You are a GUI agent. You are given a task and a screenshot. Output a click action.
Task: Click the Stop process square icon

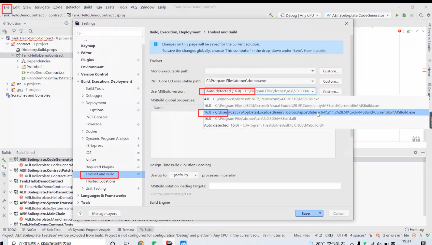[412, 15]
